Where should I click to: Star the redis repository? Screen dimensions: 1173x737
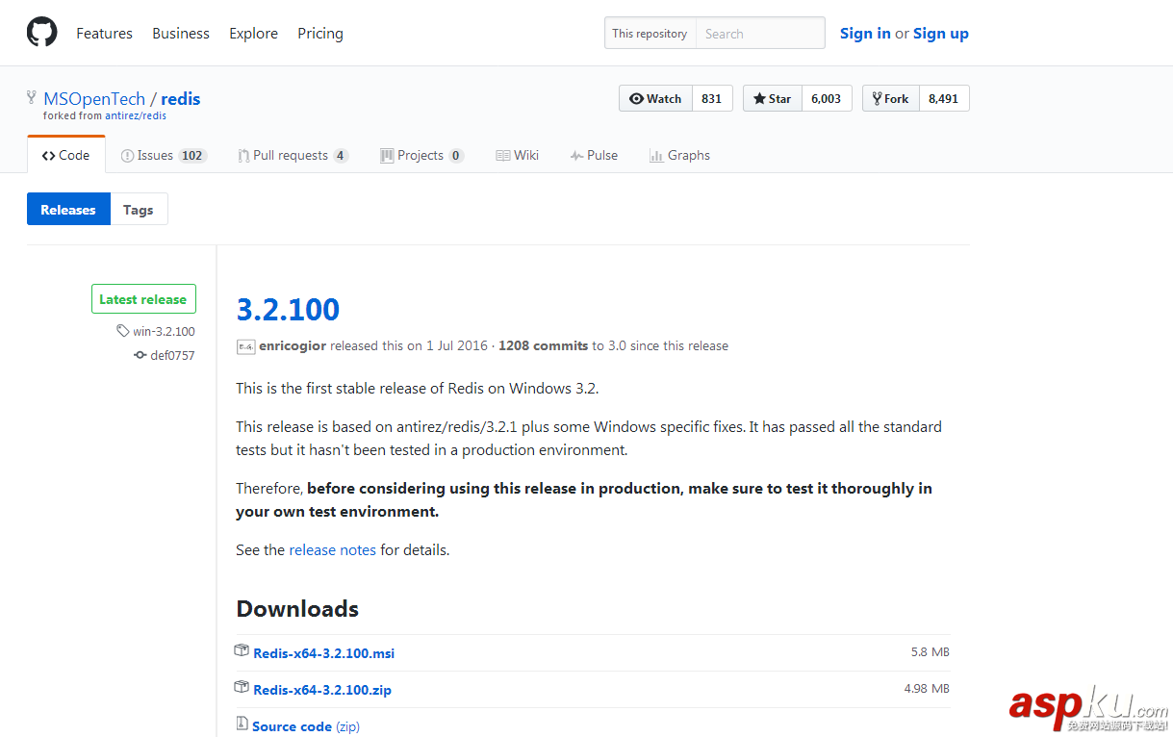pyautogui.click(x=772, y=98)
